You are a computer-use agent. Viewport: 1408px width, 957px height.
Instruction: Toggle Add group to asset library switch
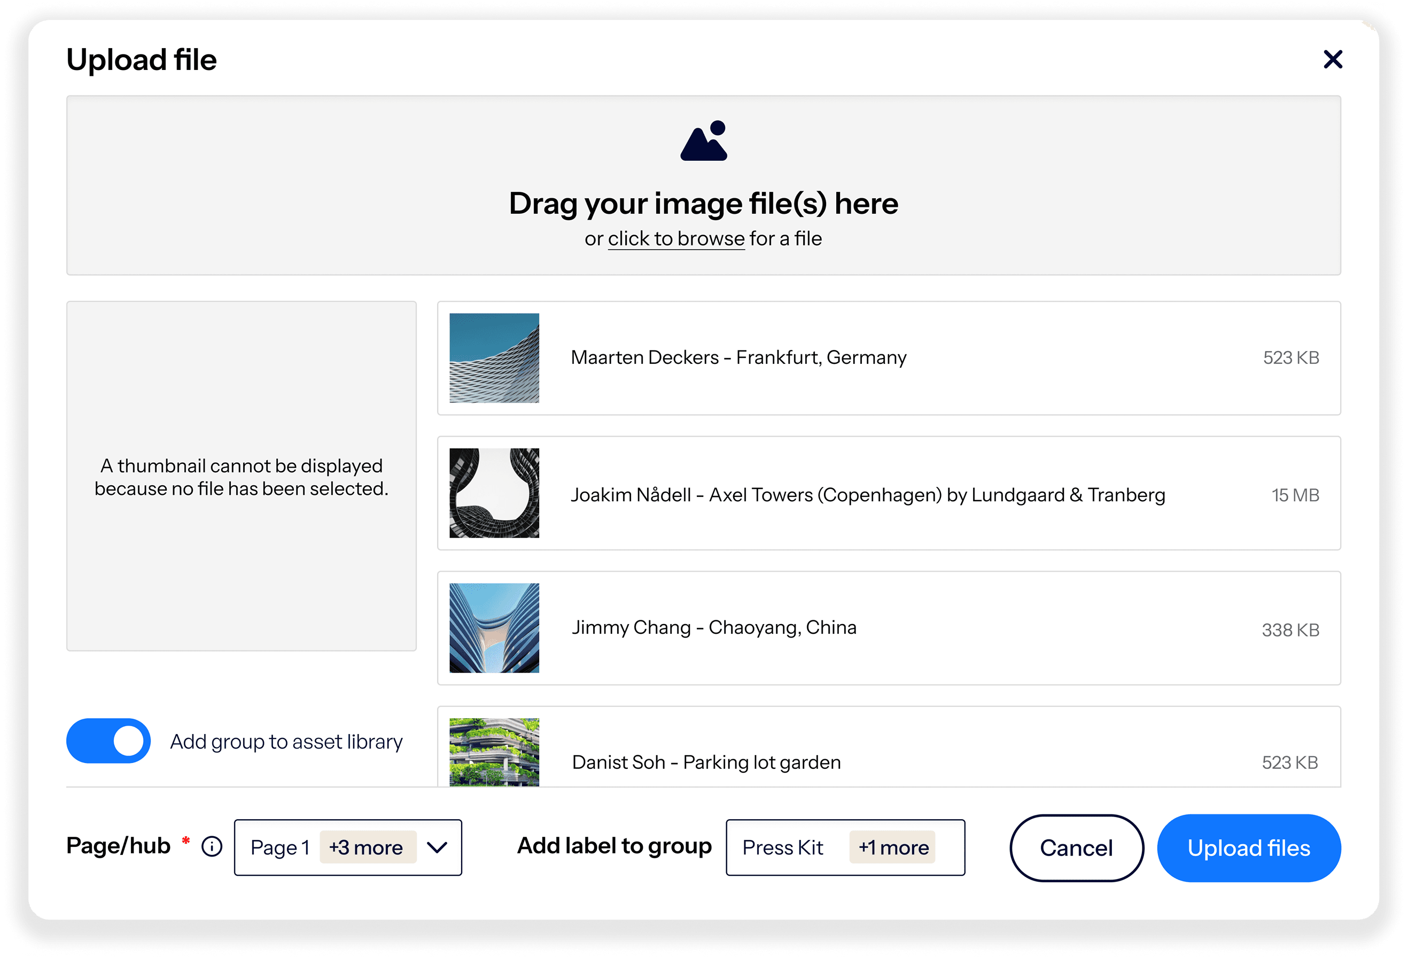108,741
